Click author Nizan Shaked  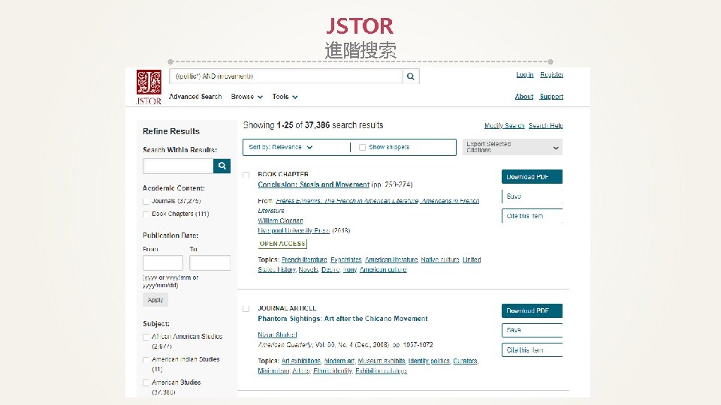tap(277, 334)
